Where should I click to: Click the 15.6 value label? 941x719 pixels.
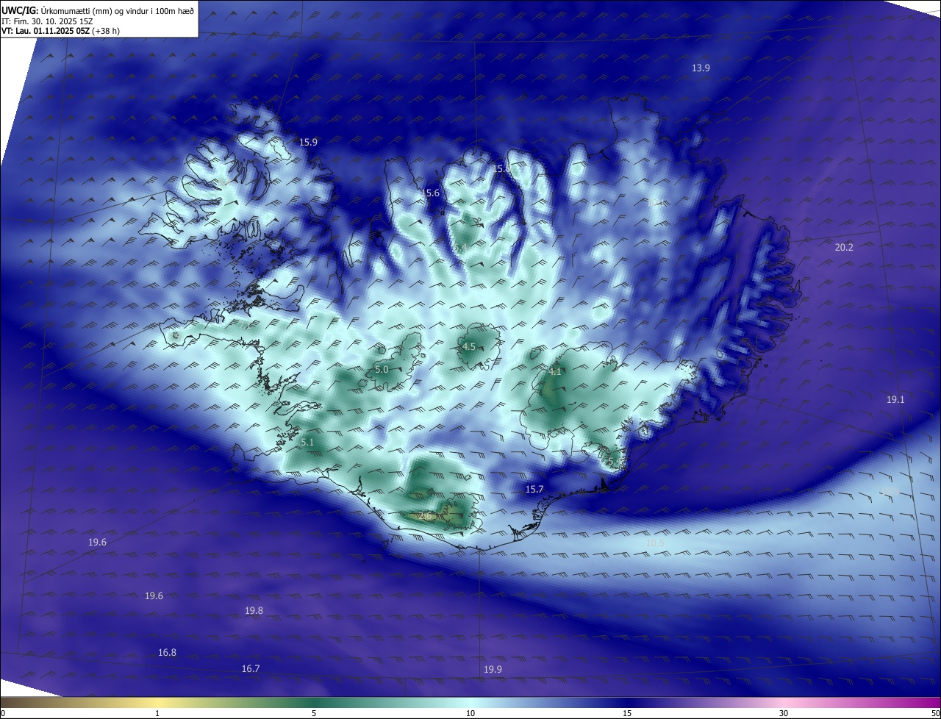pos(431,193)
